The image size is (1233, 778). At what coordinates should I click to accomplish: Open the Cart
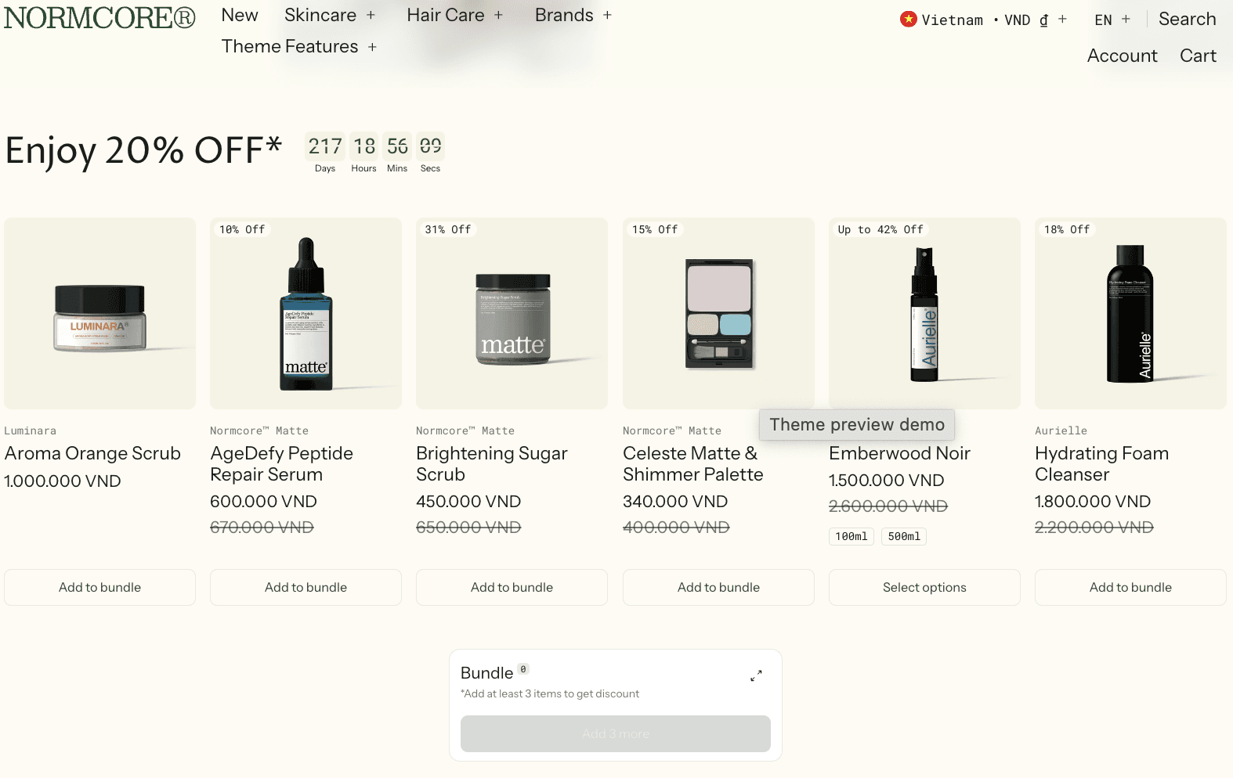coord(1198,56)
